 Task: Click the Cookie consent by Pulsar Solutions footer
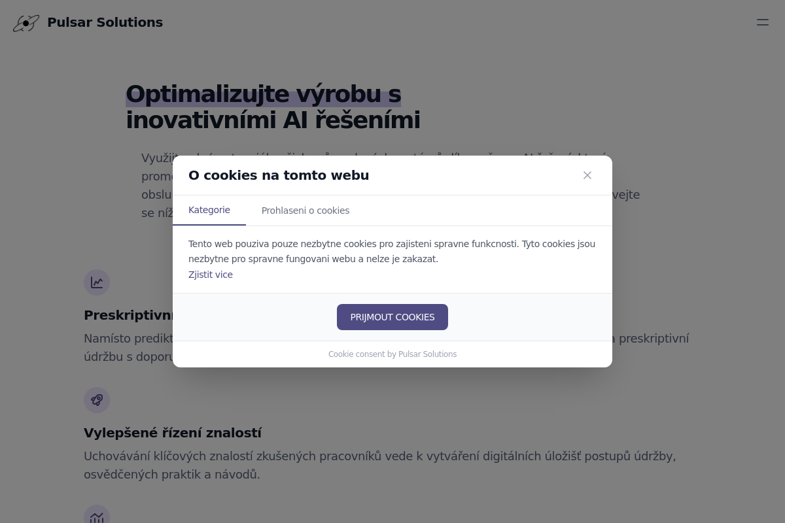(392, 354)
